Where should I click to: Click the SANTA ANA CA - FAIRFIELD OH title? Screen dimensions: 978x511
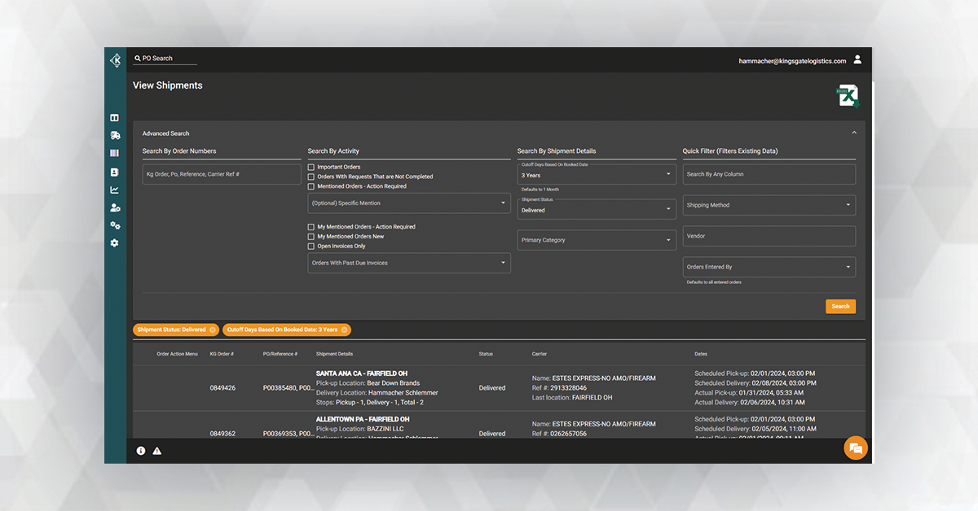point(362,373)
